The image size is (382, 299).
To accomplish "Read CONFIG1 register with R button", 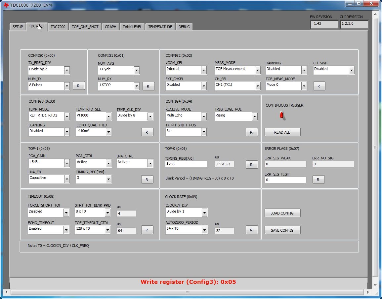I will click(149, 86).
